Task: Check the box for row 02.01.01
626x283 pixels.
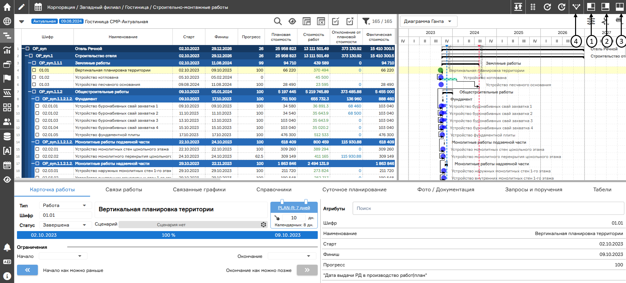Action: click(x=37, y=106)
